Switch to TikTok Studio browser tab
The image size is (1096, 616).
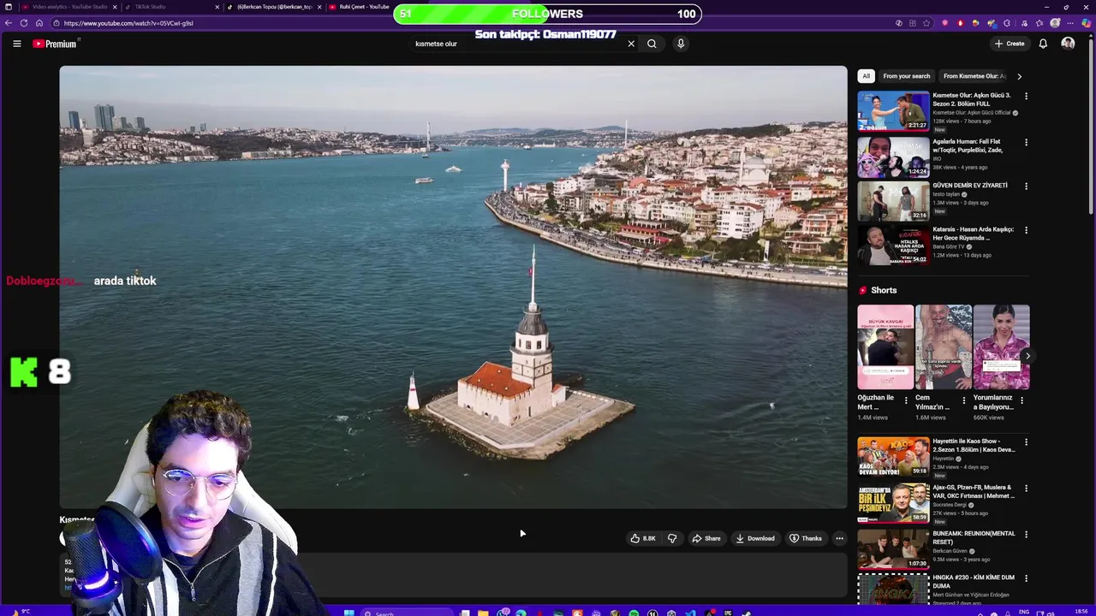(x=171, y=7)
